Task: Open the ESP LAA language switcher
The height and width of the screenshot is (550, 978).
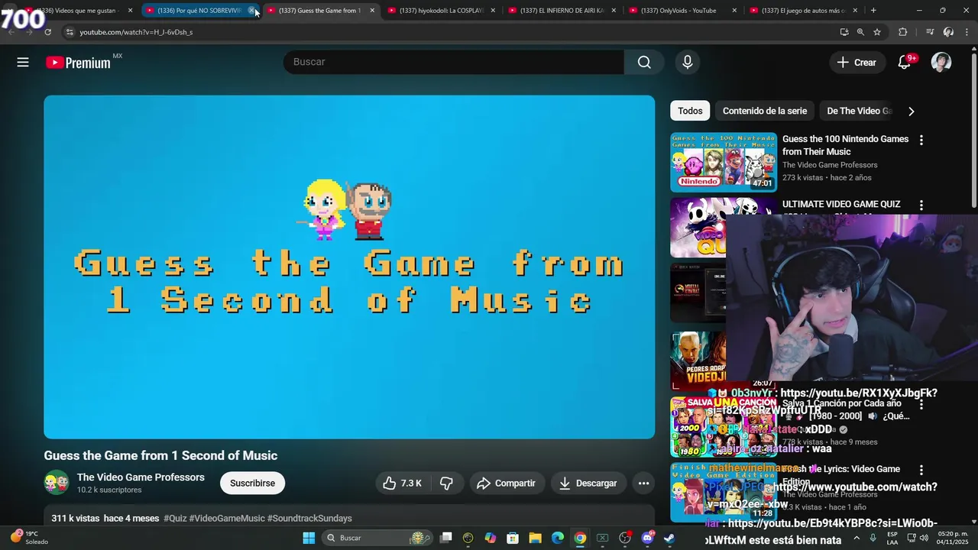Action: pos(892,538)
